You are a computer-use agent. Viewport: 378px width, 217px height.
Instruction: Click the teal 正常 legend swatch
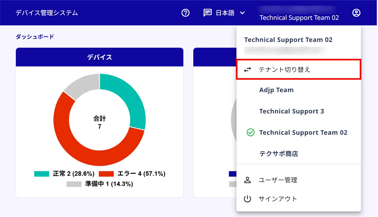[x=42, y=174]
